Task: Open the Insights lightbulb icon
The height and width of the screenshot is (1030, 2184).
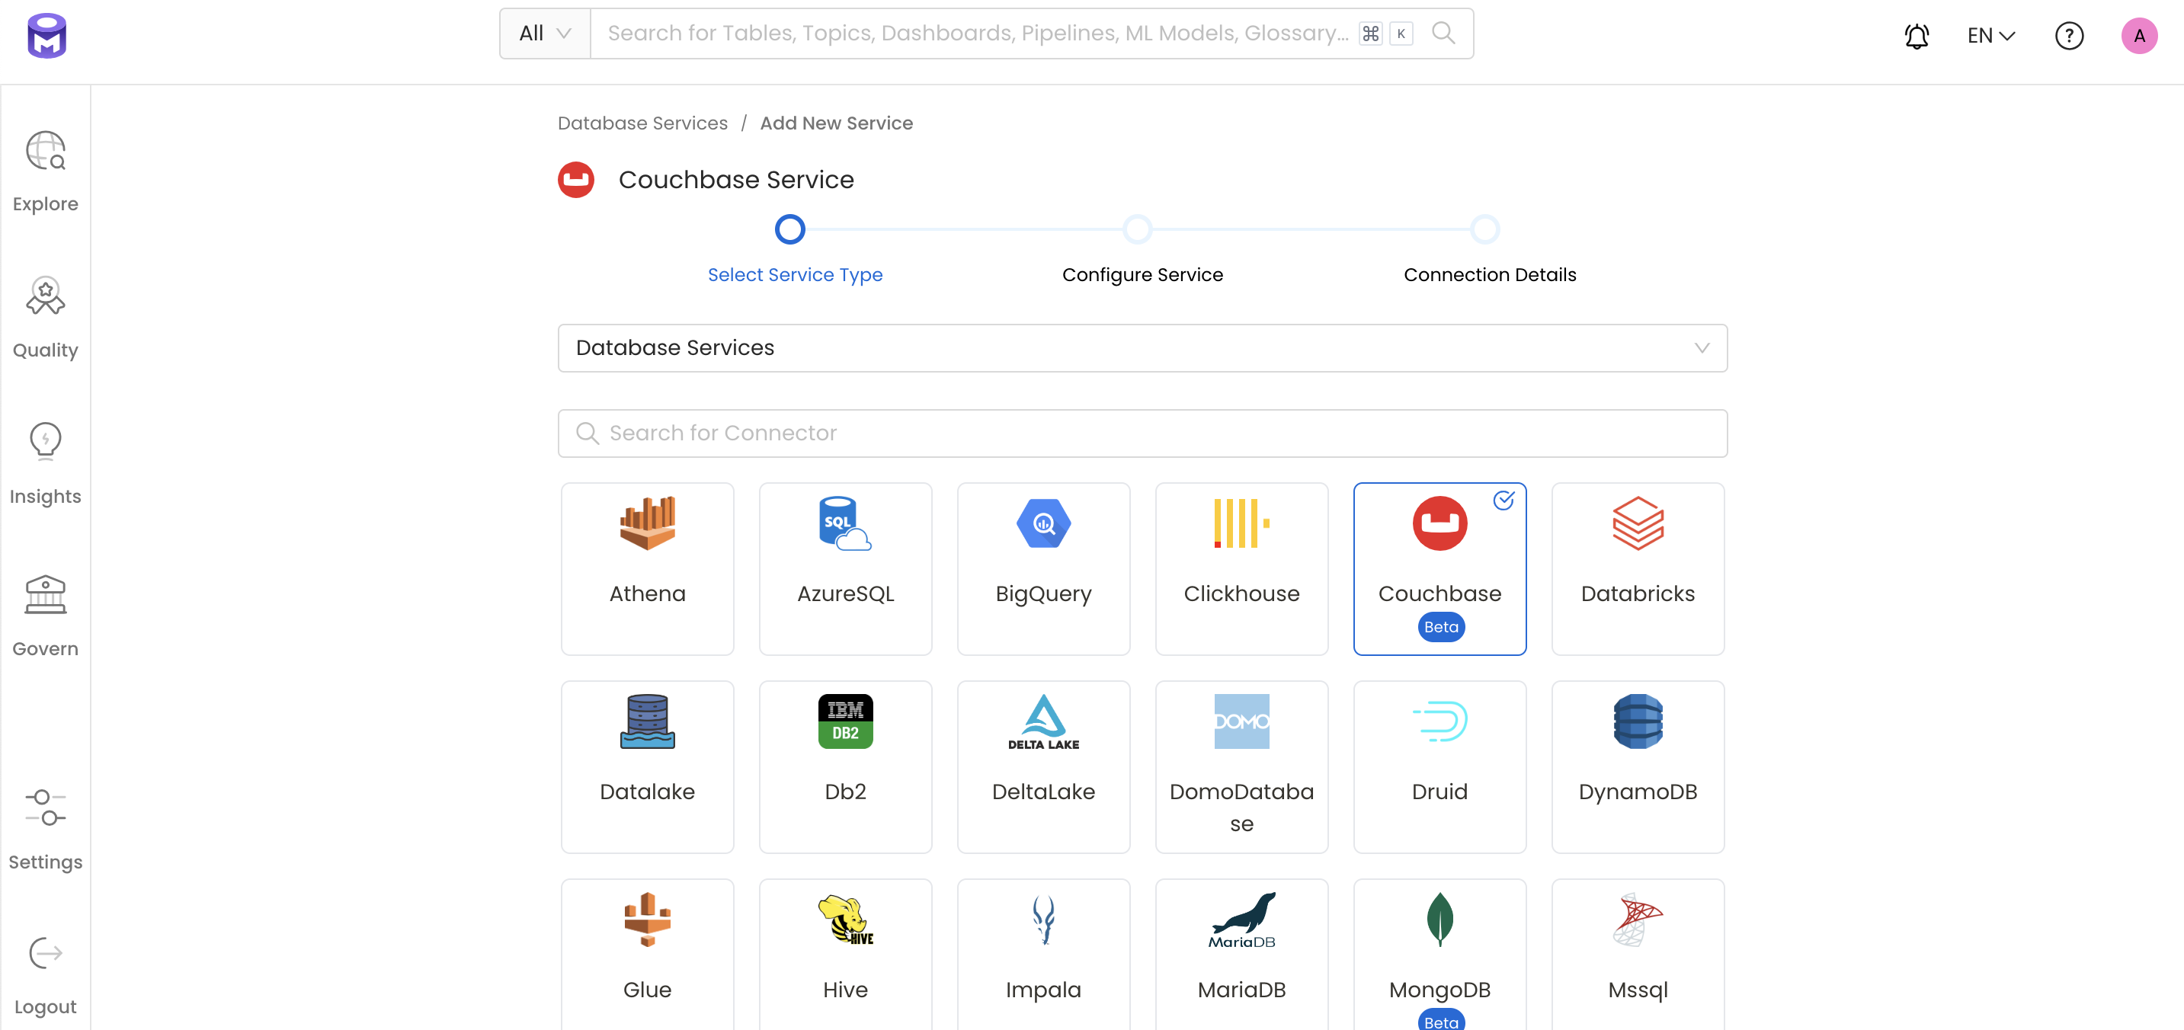Action: [45, 441]
